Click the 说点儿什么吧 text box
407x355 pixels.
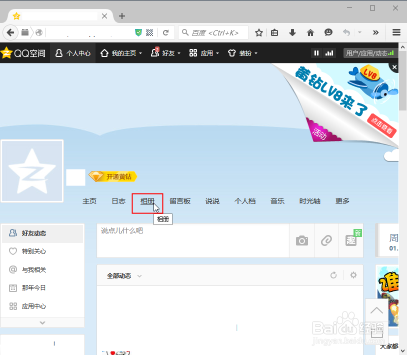pyautogui.click(x=193, y=240)
